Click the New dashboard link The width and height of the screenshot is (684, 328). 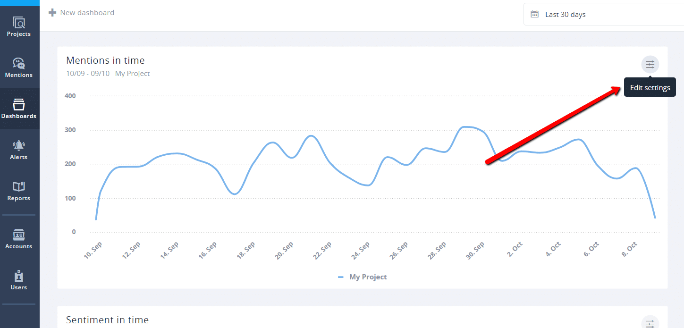click(x=87, y=13)
